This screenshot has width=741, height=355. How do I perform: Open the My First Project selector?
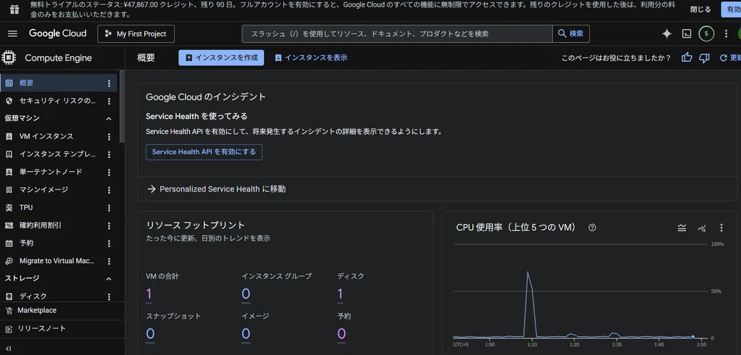[136, 33]
